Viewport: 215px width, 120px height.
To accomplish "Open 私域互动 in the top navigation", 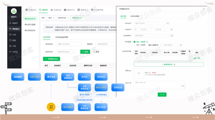I will 56,10.
